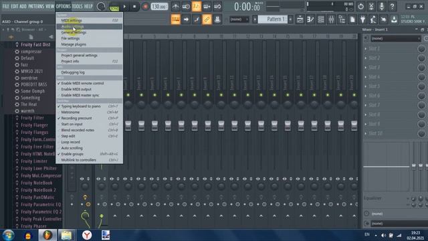Select Fruity Parametric EQ 2 in browser
The height and width of the screenshot is (241, 428).
[41, 212]
